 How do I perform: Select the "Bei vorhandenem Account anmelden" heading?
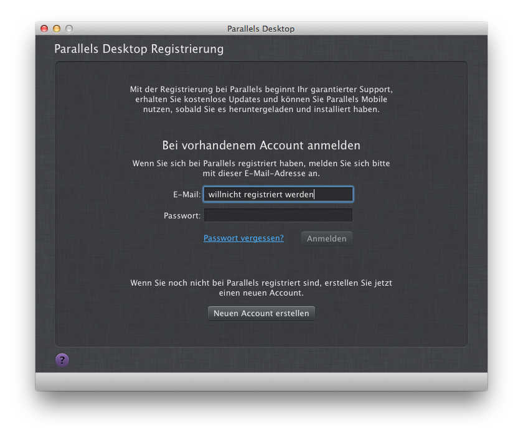(261, 146)
